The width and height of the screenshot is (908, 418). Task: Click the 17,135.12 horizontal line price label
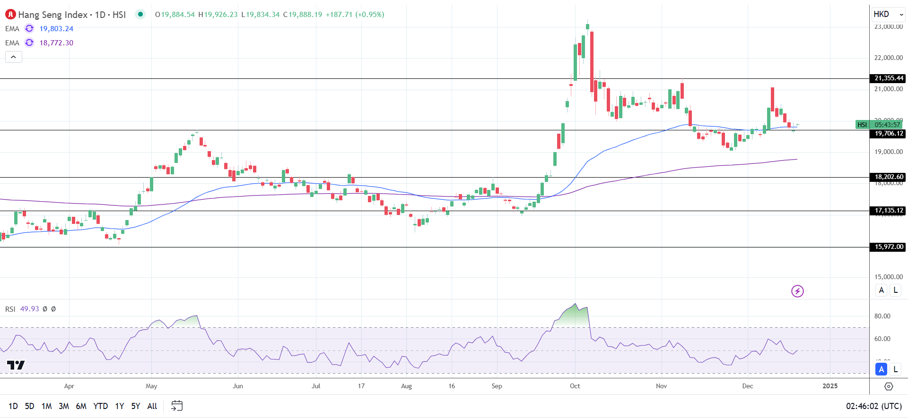click(x=888, y=211)
